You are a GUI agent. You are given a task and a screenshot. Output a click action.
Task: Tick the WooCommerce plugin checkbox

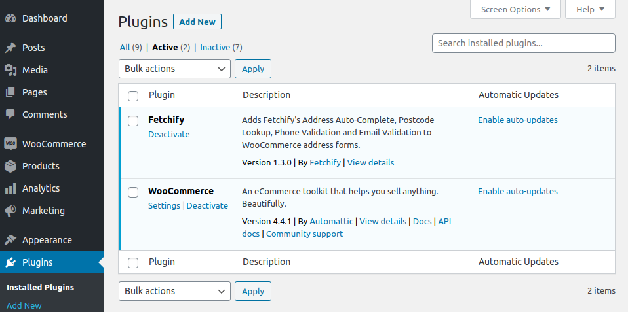pos(133,192)
